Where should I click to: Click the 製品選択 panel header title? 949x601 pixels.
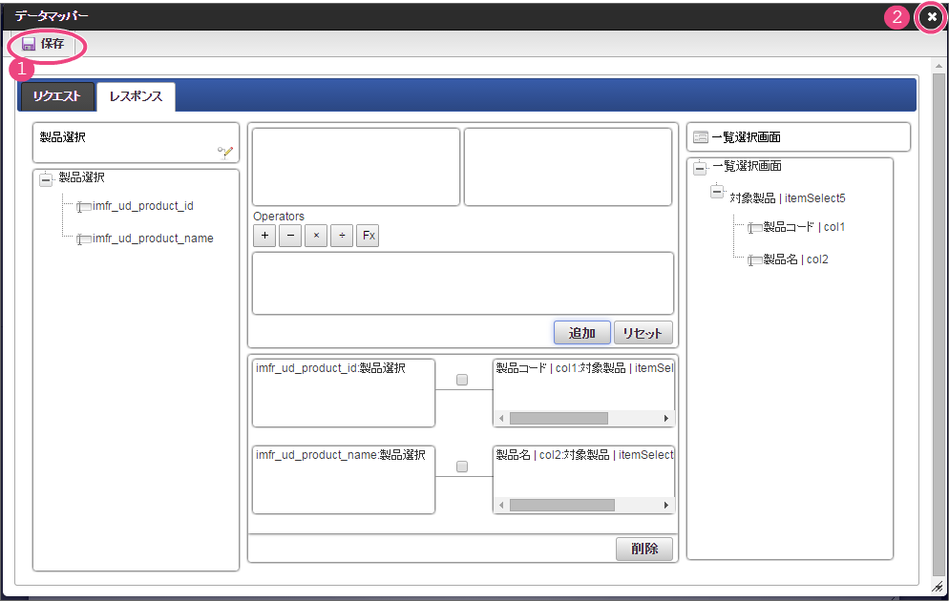pyautogui.click(x=63, y=137)
